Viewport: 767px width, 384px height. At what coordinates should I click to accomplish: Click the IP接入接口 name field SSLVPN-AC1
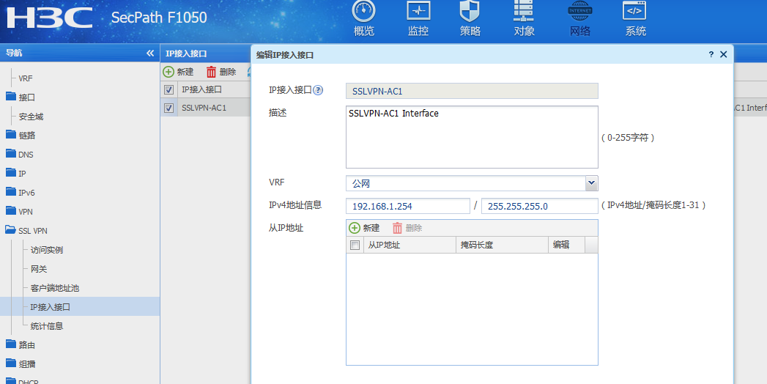click(x=472, y=91)
